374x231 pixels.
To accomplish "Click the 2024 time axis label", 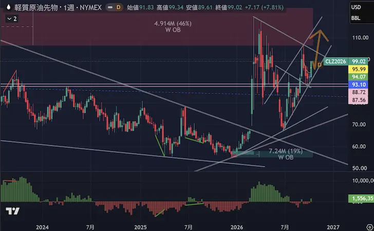I will coord(42,227).
